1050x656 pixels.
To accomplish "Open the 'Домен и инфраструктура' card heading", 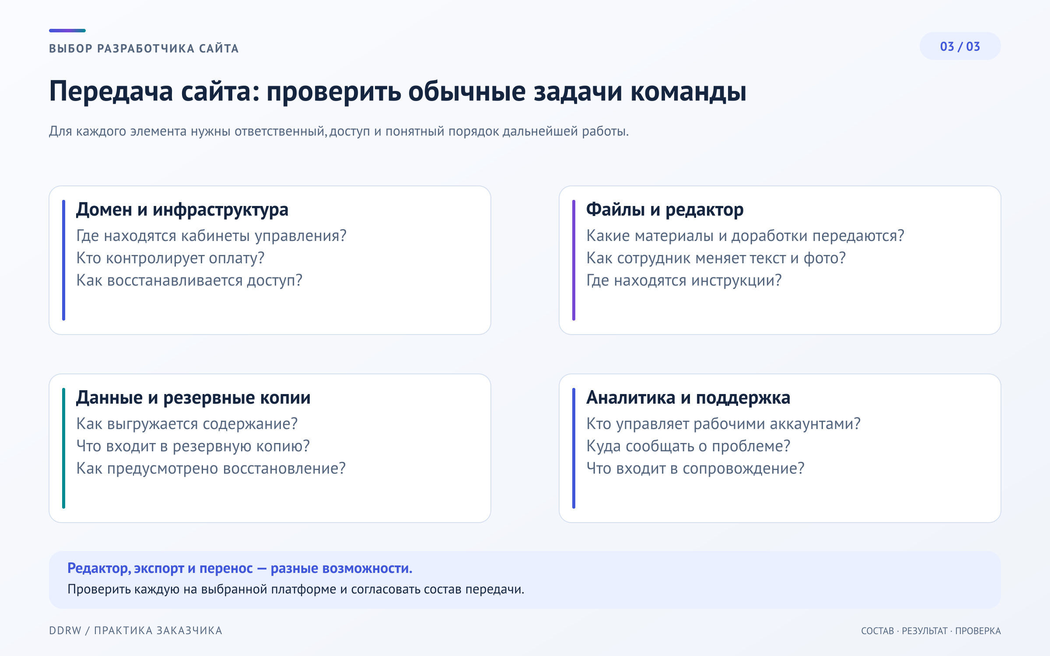I will [x=182, y=209].
